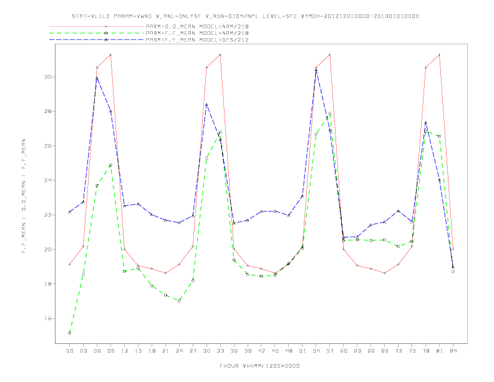This screenshot has height=382, width=494.
Task: Click blue triangle data point at hour 00
Action: (70, 212)
